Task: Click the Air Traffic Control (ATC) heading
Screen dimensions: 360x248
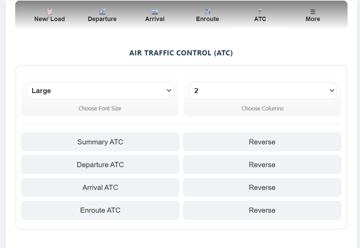Action: tap(181, 53)
